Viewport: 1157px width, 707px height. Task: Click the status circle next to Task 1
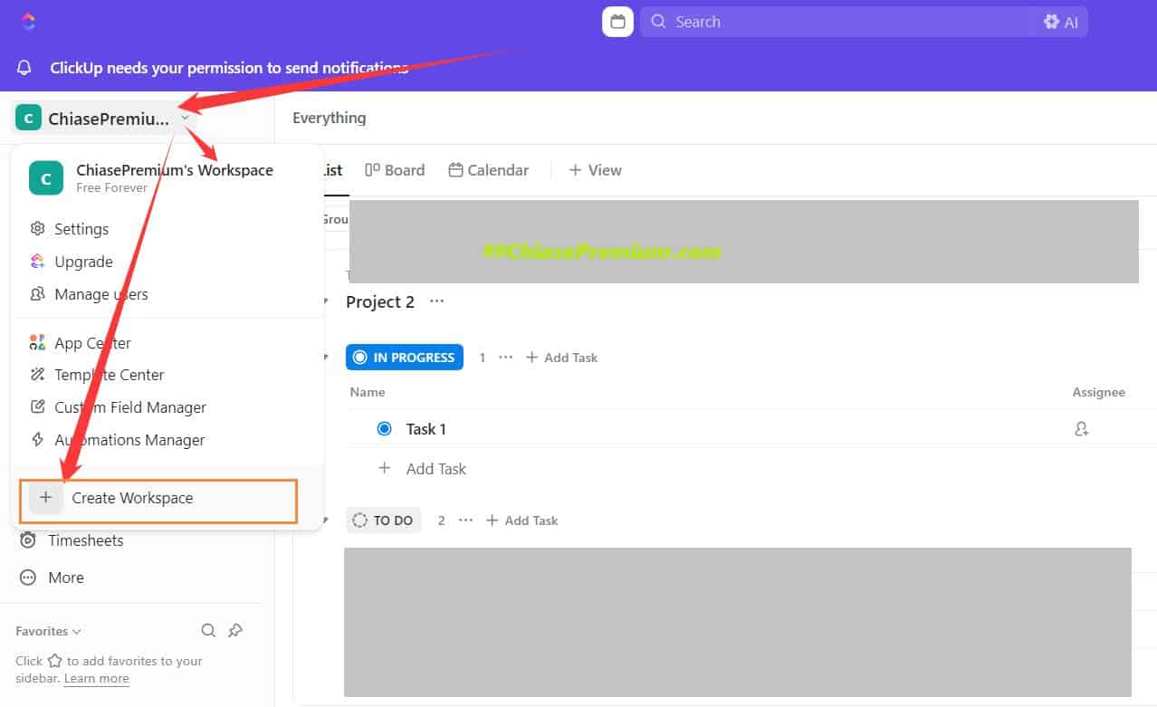[384, 428]
